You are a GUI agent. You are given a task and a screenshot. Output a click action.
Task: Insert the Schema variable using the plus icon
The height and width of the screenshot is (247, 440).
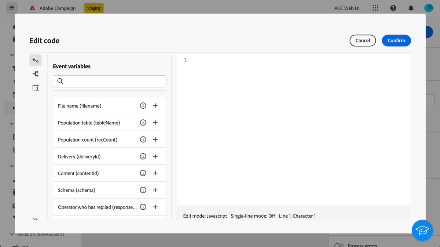click(155, 190)
